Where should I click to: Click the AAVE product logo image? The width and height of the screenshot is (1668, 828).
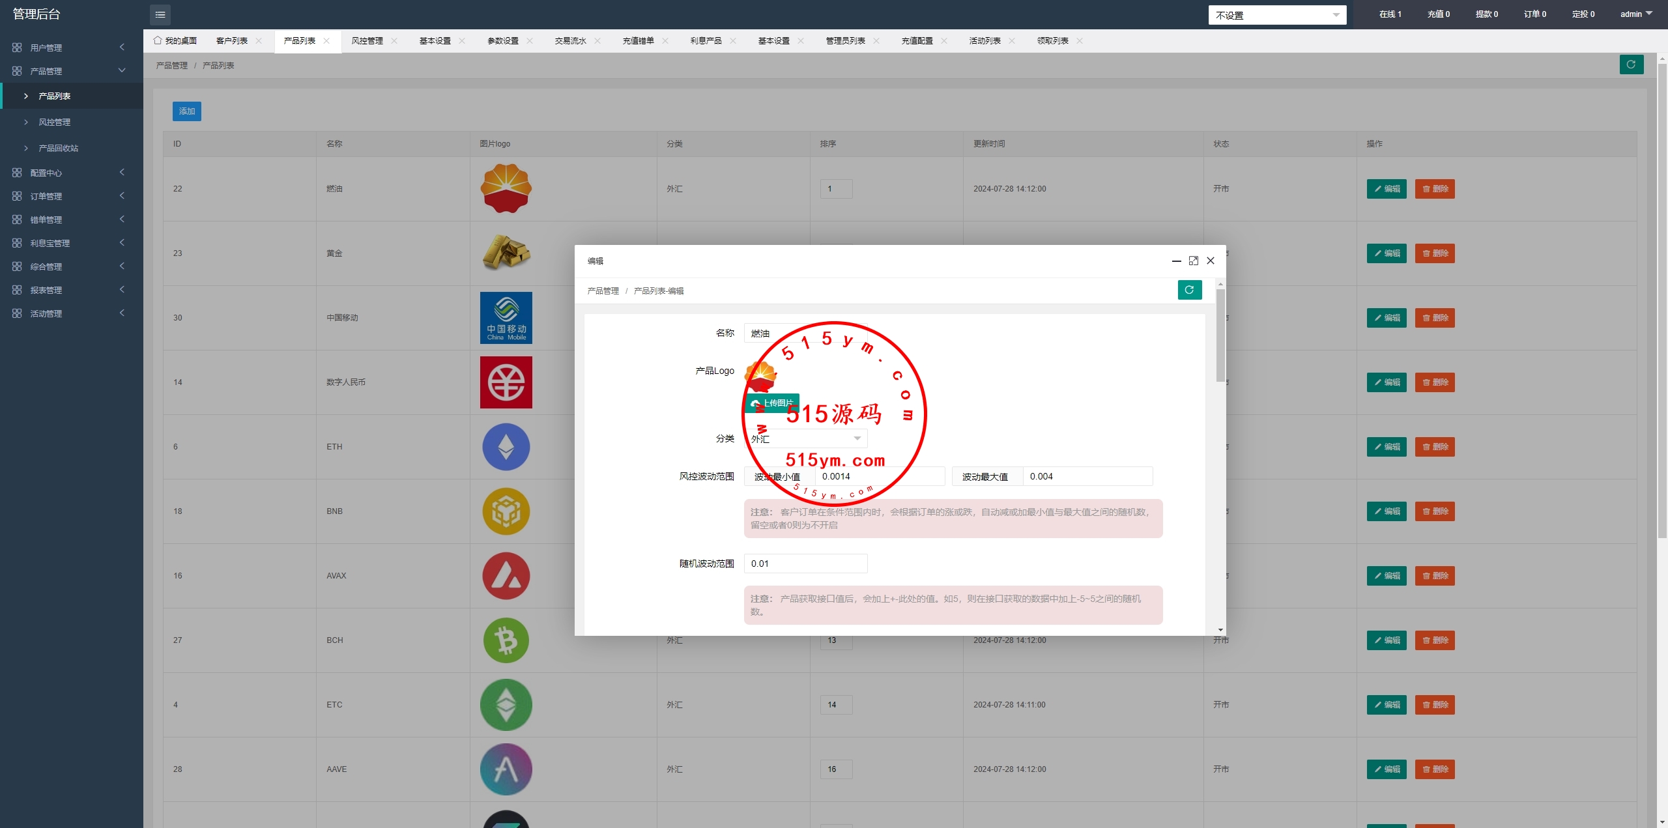(x=506, y=769)
